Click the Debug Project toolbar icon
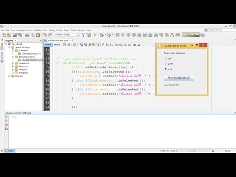 tap(102, 35)
